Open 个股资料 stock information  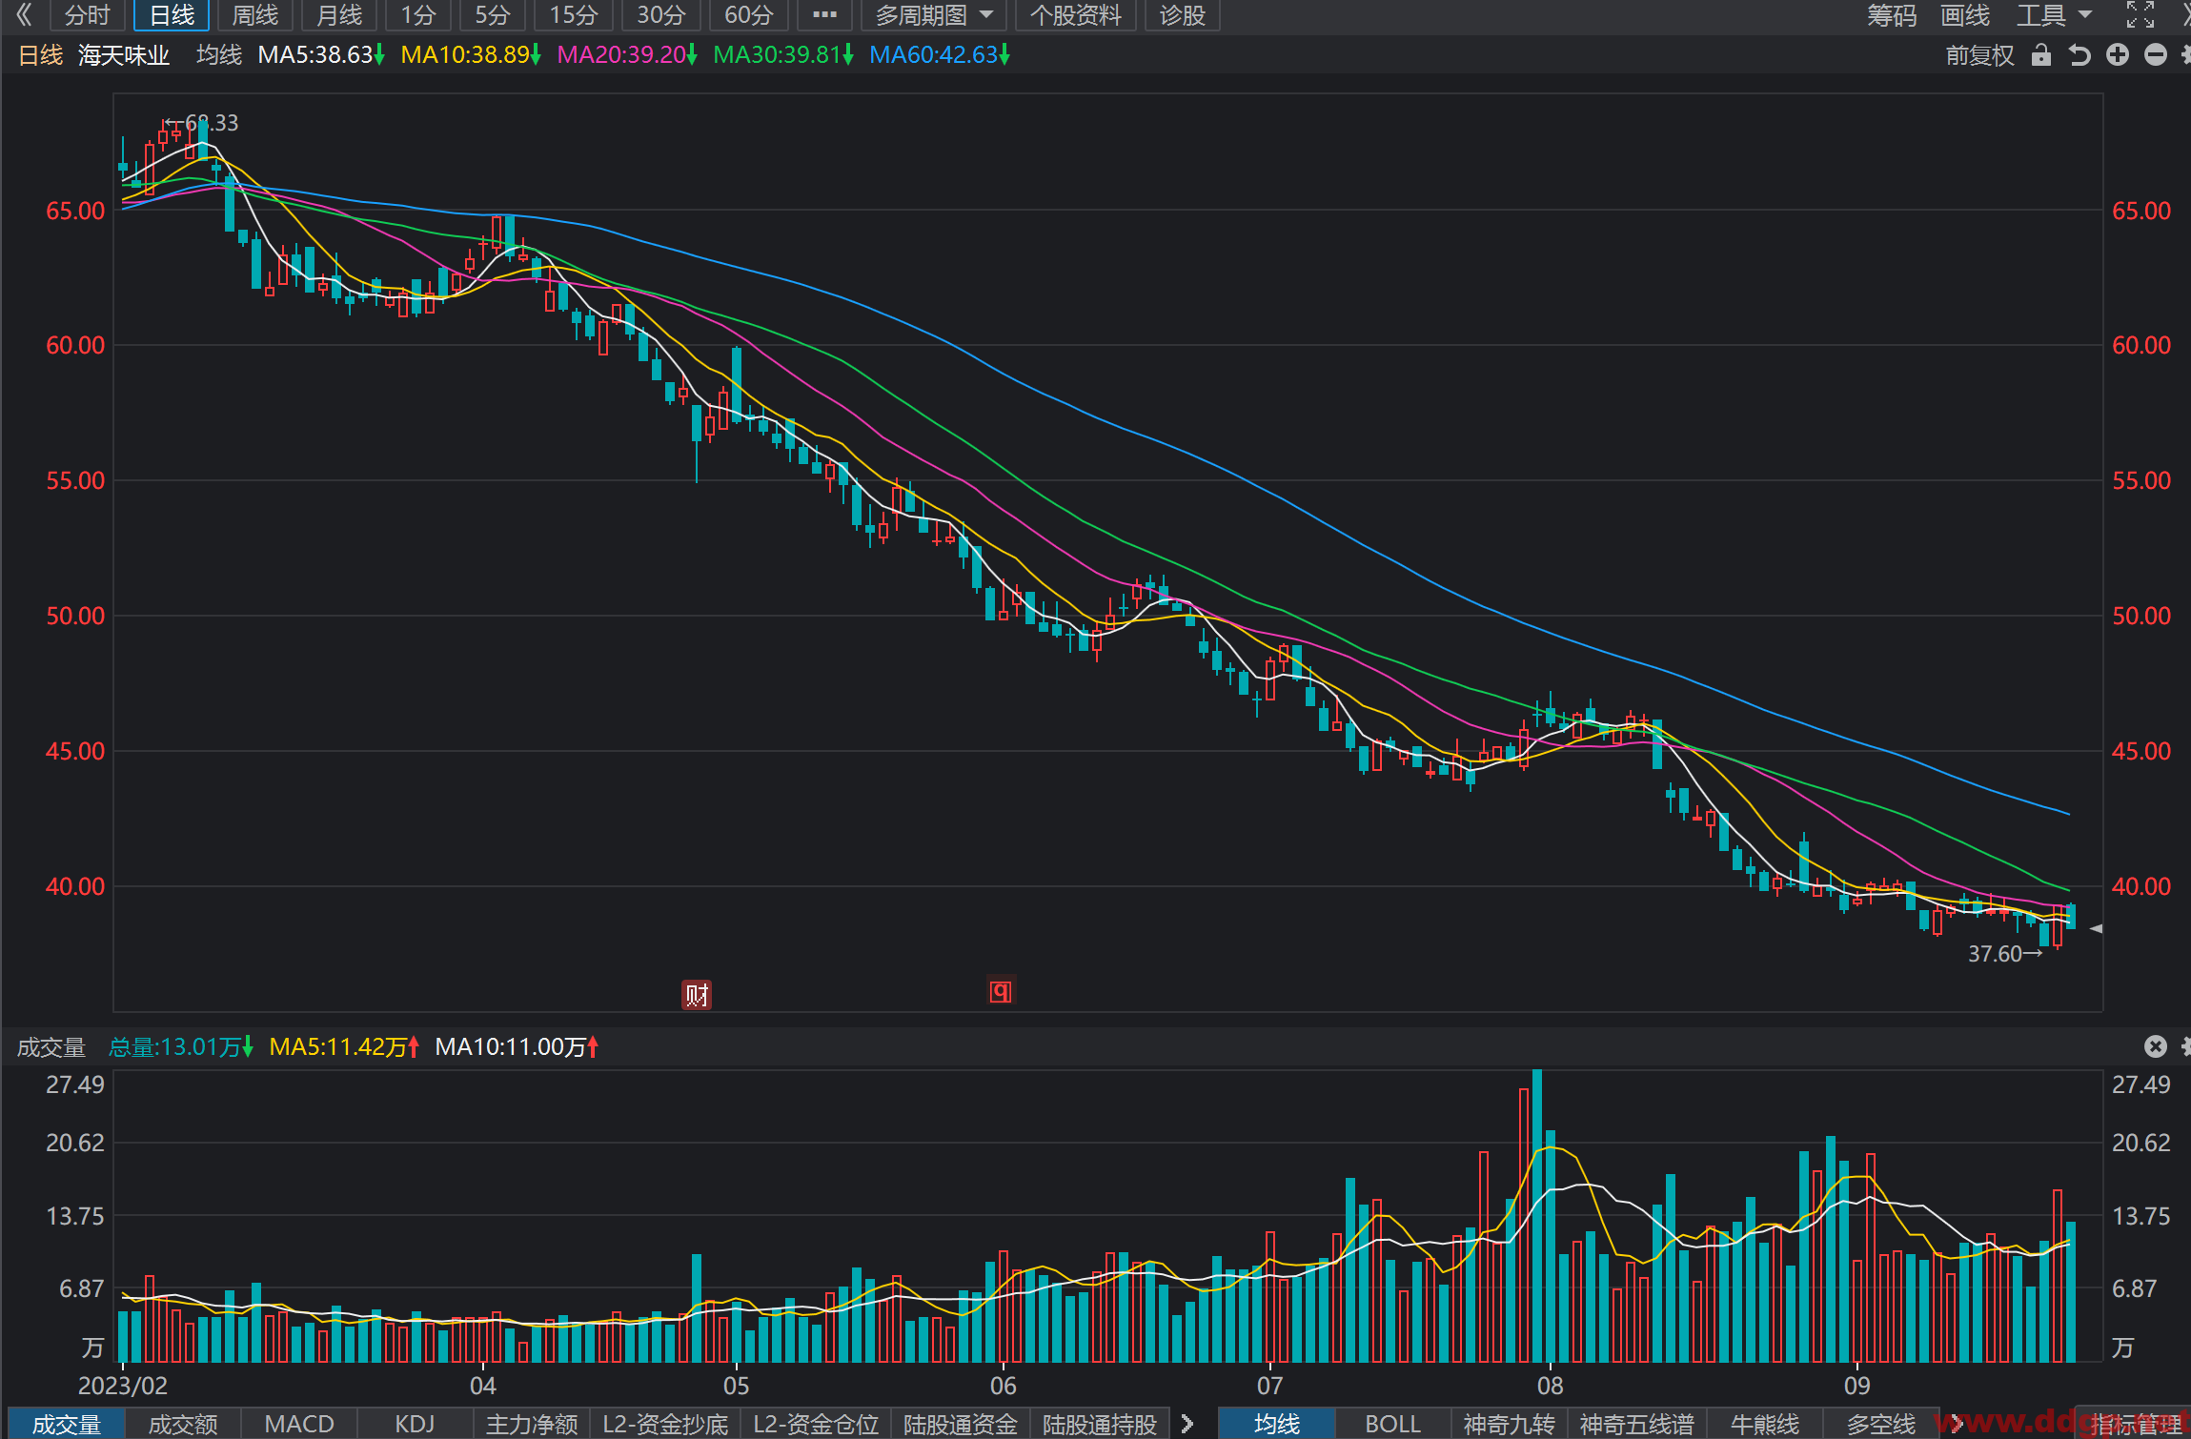coord(1076,15)
